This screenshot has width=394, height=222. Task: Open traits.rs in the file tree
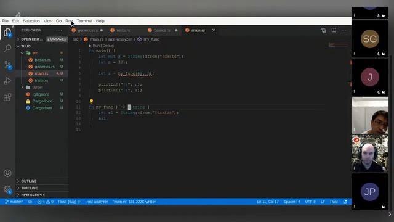point(42,81)
